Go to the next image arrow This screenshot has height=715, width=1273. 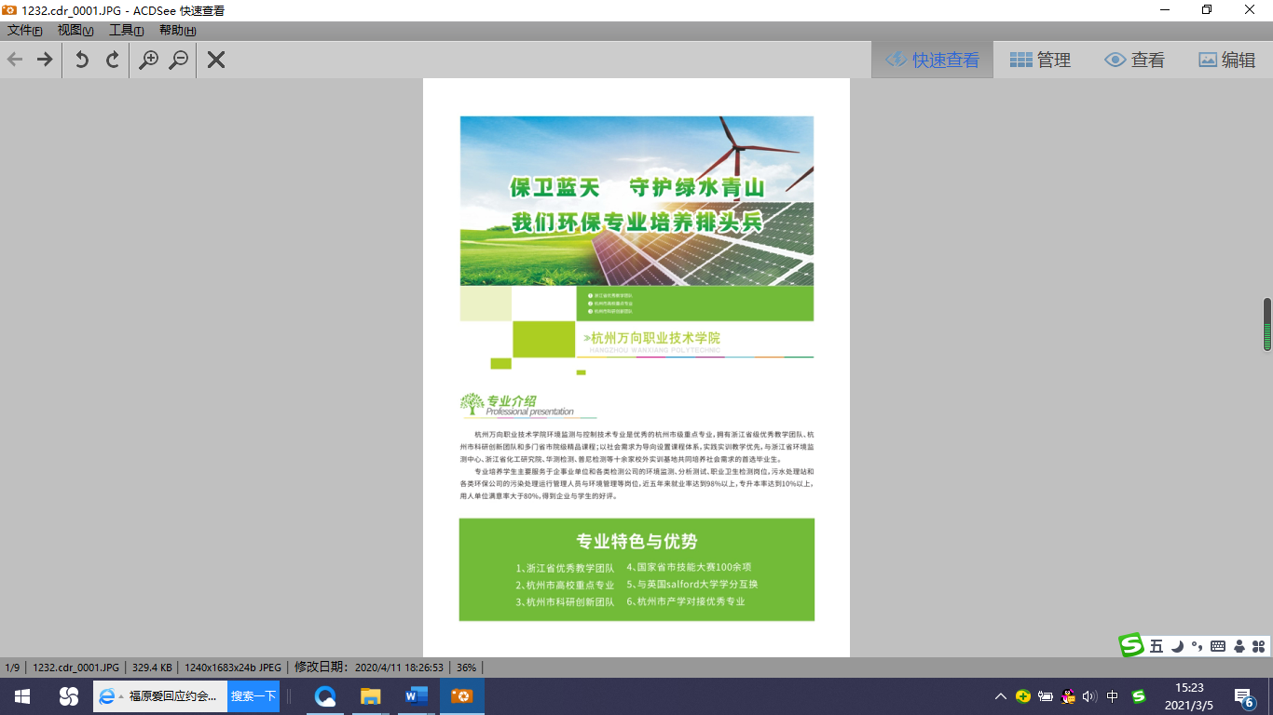click(x=44, y=60)
